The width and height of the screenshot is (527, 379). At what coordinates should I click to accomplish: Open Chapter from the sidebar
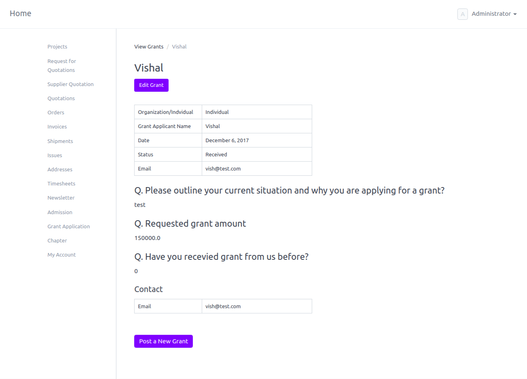click(x=57, y=241)
